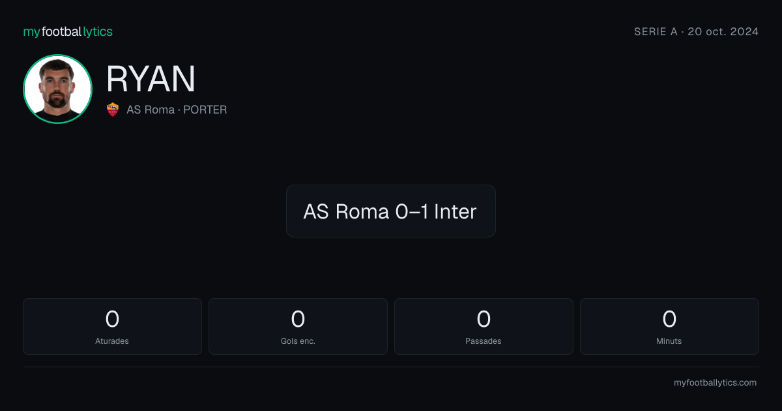Open Ryan's player portrait photo

tap(57, 89)
